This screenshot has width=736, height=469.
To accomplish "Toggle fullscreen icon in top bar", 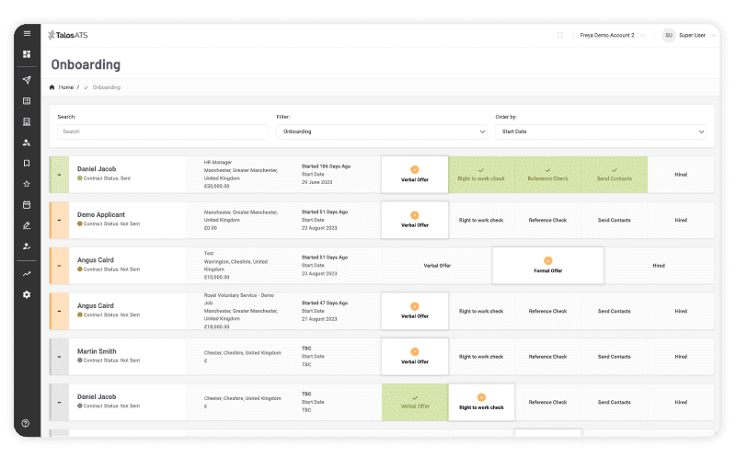I will pyautogui.click(x=560, y=35).
